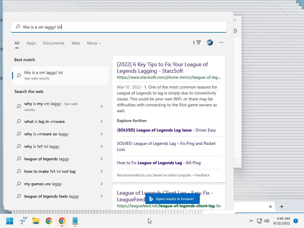This screenshot has height=228, width=304.
Task: Open the second Chrome icon with red indicator
Action: pos(62,221)
